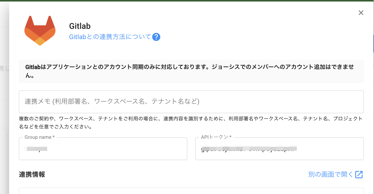
Task: Focus the 連携メモ input field
Action: (191, 102)
